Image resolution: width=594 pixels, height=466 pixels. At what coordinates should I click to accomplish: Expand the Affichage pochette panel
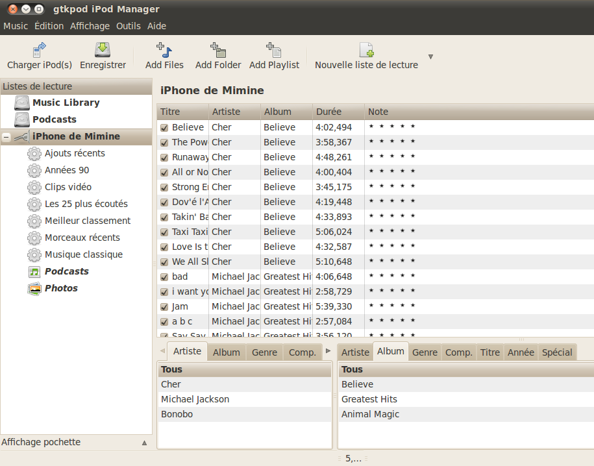144,443
